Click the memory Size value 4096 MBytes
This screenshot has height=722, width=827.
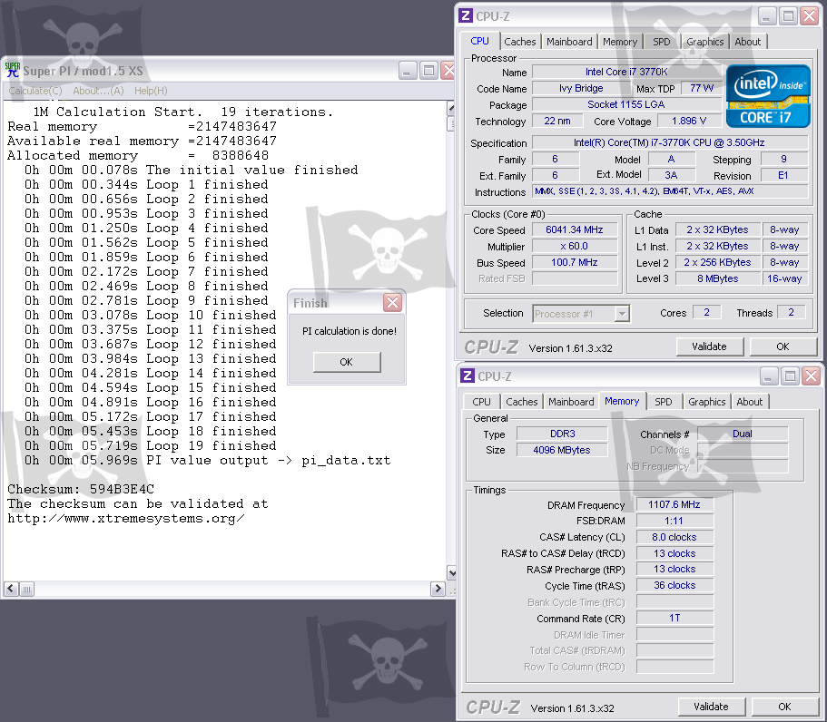pyautogui.click(x=562, y=450)
